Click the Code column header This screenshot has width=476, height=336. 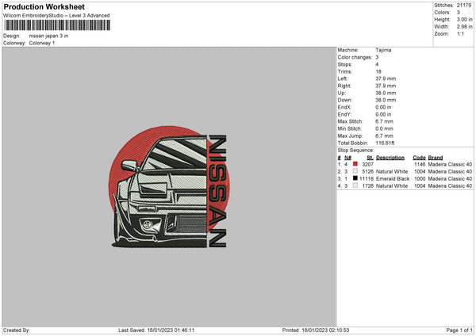pos(419,156)
